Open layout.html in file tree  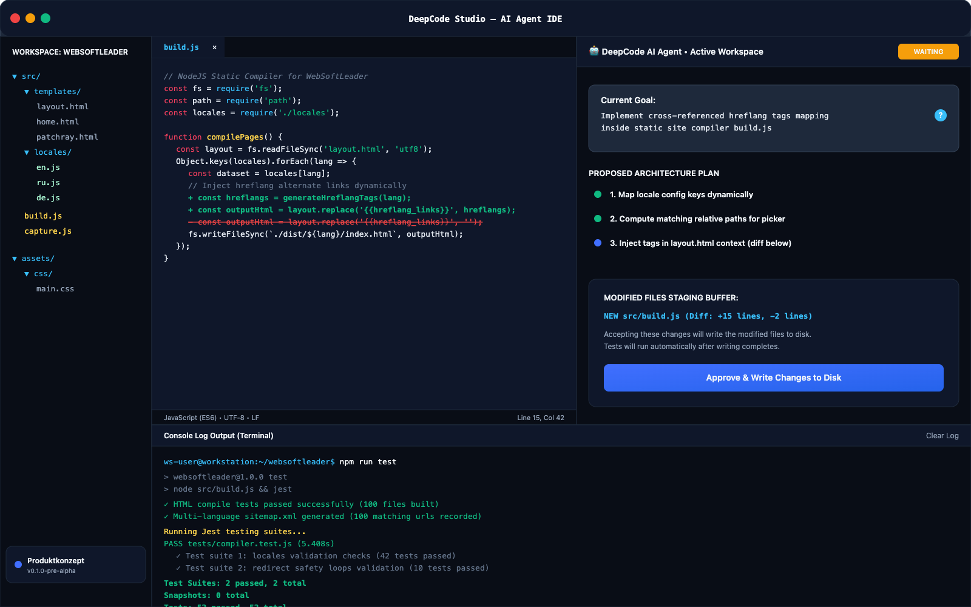point(63,107)
